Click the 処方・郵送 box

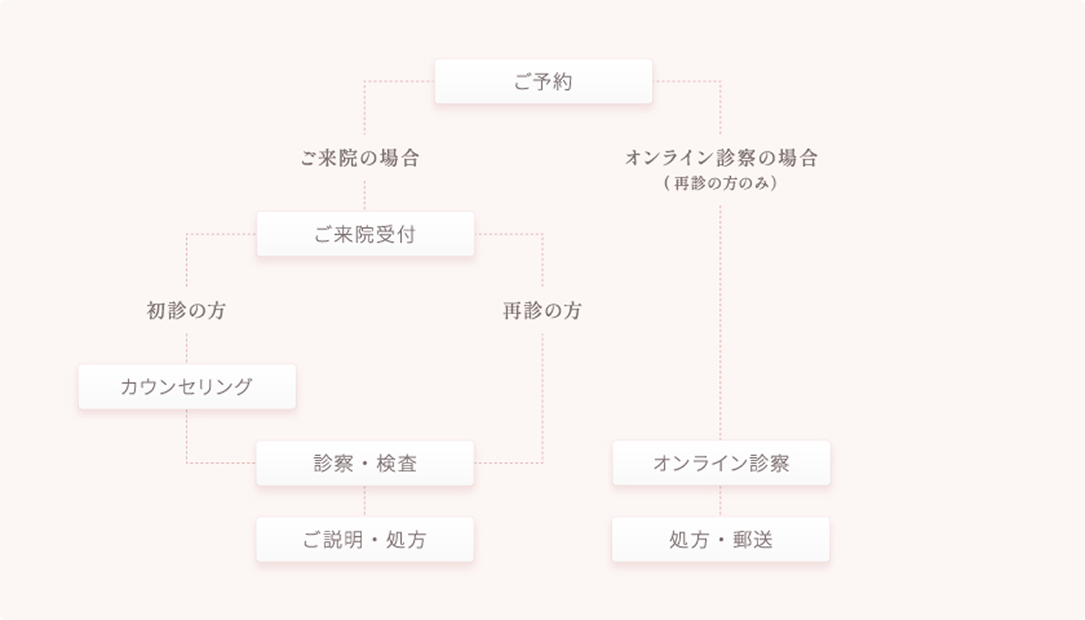pos(721,539)
